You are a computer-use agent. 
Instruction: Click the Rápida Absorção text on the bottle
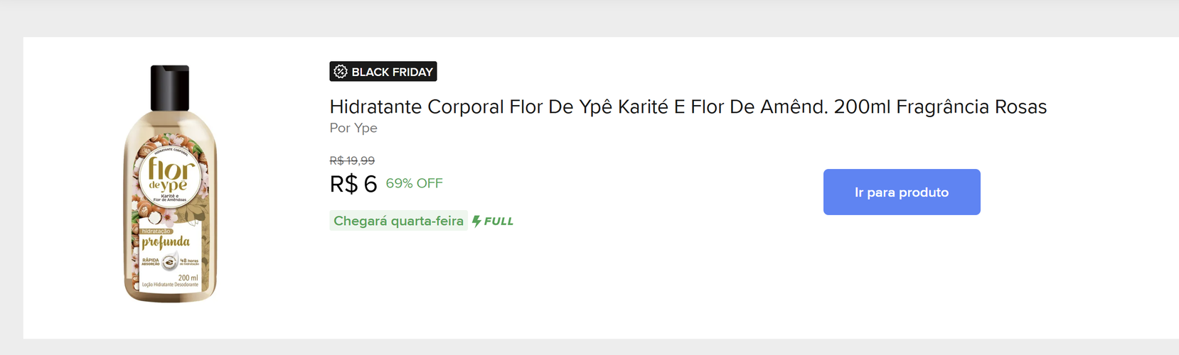pos(151,262)
